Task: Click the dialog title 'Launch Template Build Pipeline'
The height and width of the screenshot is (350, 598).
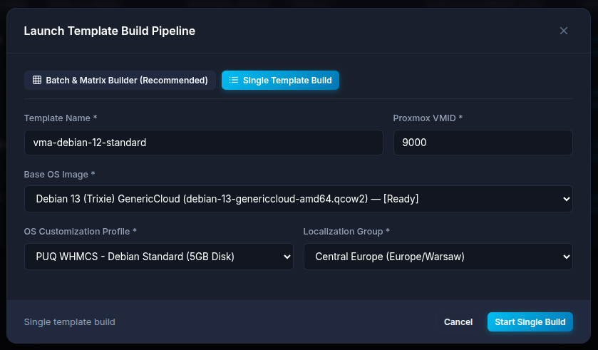Action: pos(110,31)
